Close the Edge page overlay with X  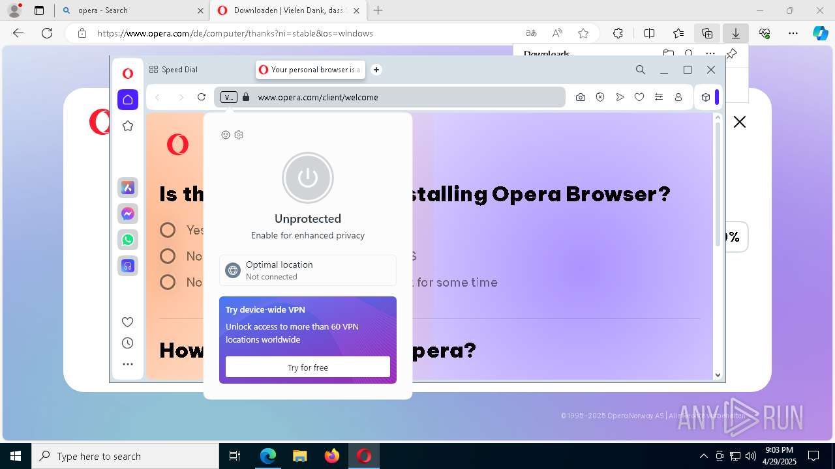740,122
